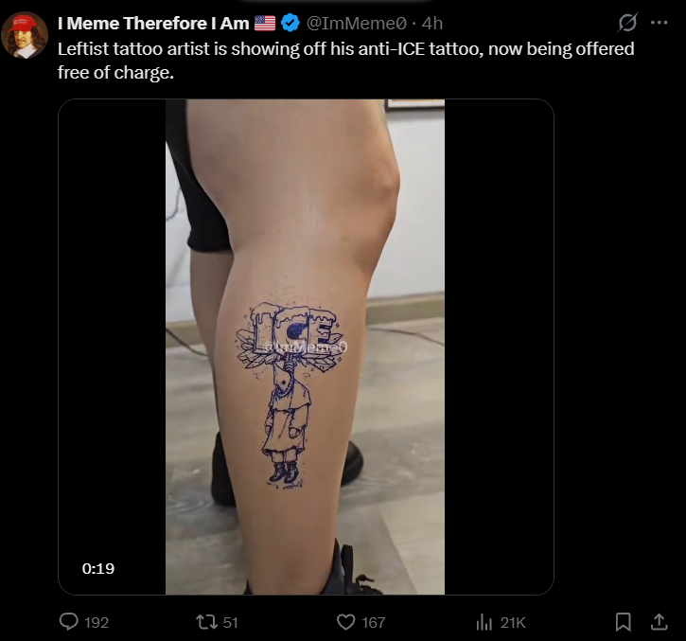Viewport: 686px width, 641px height.
Task: Click the blue verified checkmark badge
Action: pos(290,23)
